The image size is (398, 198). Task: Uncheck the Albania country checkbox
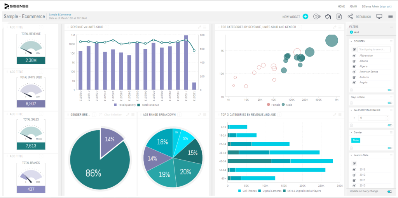354,61
